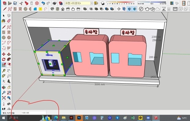Toggle the X-ray face style
Viewport: 190px width, 121px height.
[85, 9]
